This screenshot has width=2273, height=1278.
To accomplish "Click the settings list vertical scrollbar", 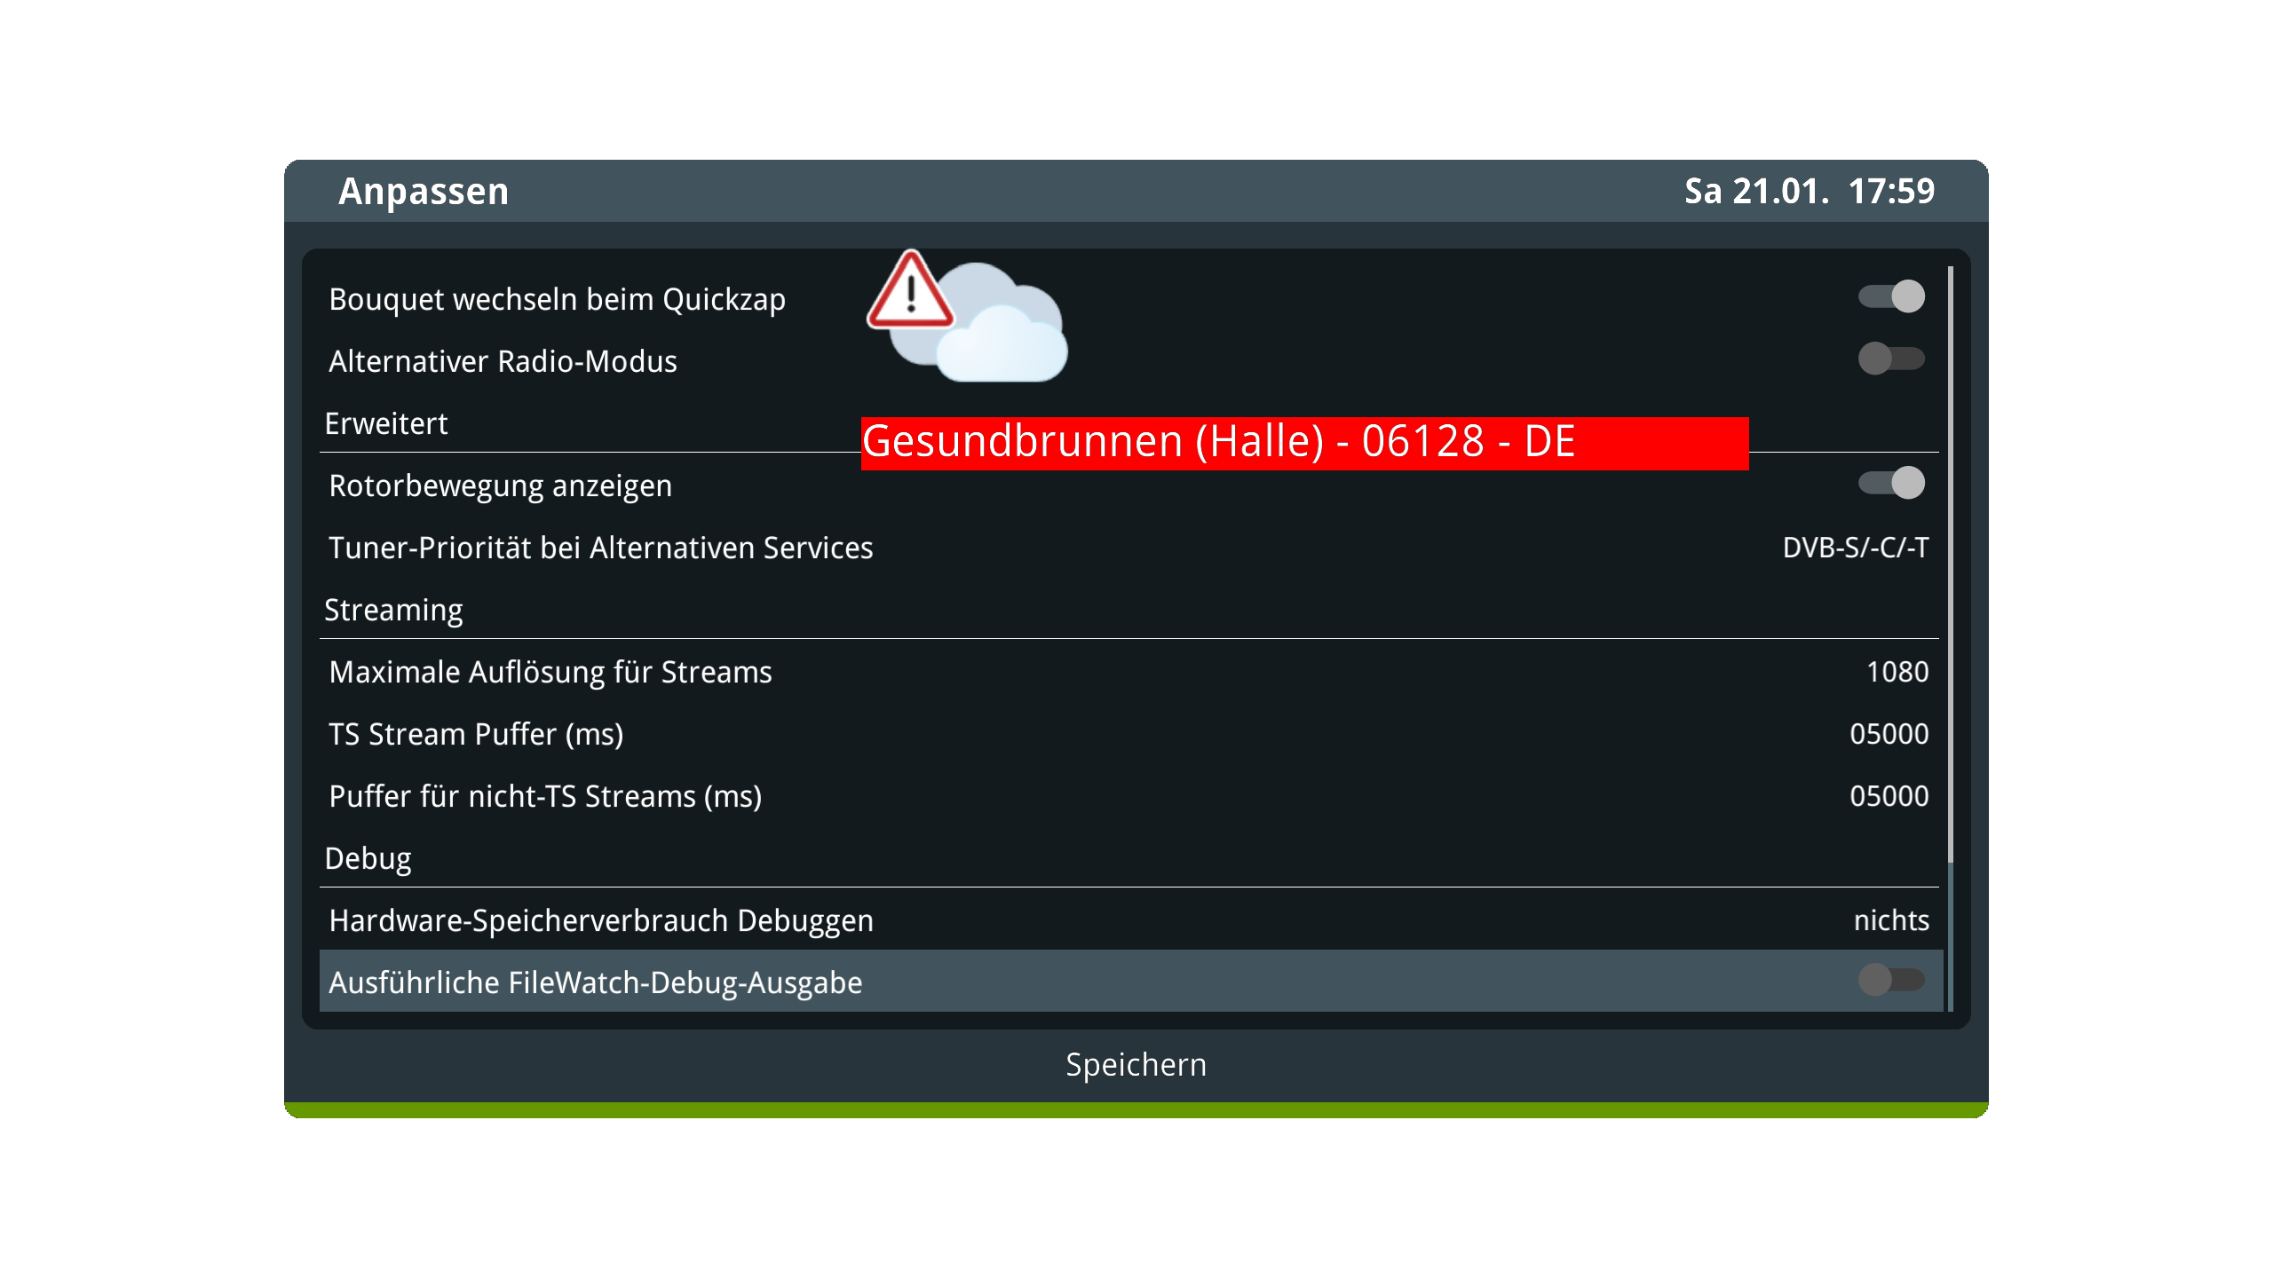I will click(x=1951, y=639).
